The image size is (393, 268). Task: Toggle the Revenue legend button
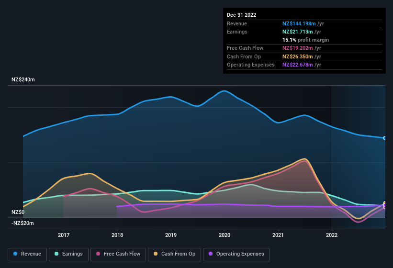click(x=27, y=254)
